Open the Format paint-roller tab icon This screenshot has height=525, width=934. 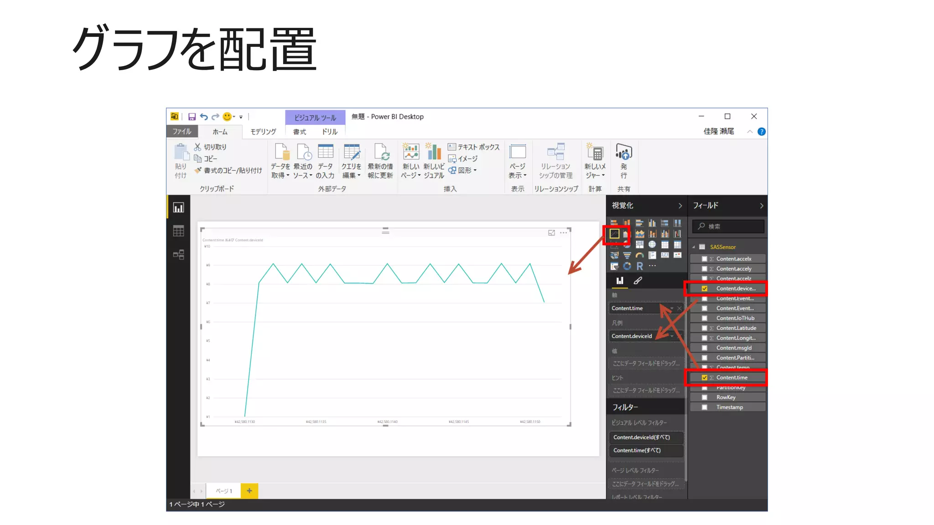tap(638, 281)
